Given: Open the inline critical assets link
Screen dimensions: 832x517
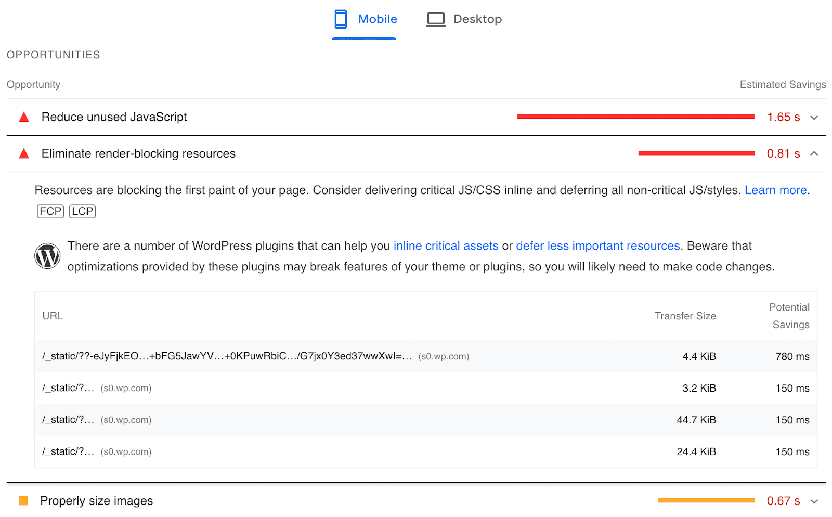Looking at the screenshot, I should (446, 245).
